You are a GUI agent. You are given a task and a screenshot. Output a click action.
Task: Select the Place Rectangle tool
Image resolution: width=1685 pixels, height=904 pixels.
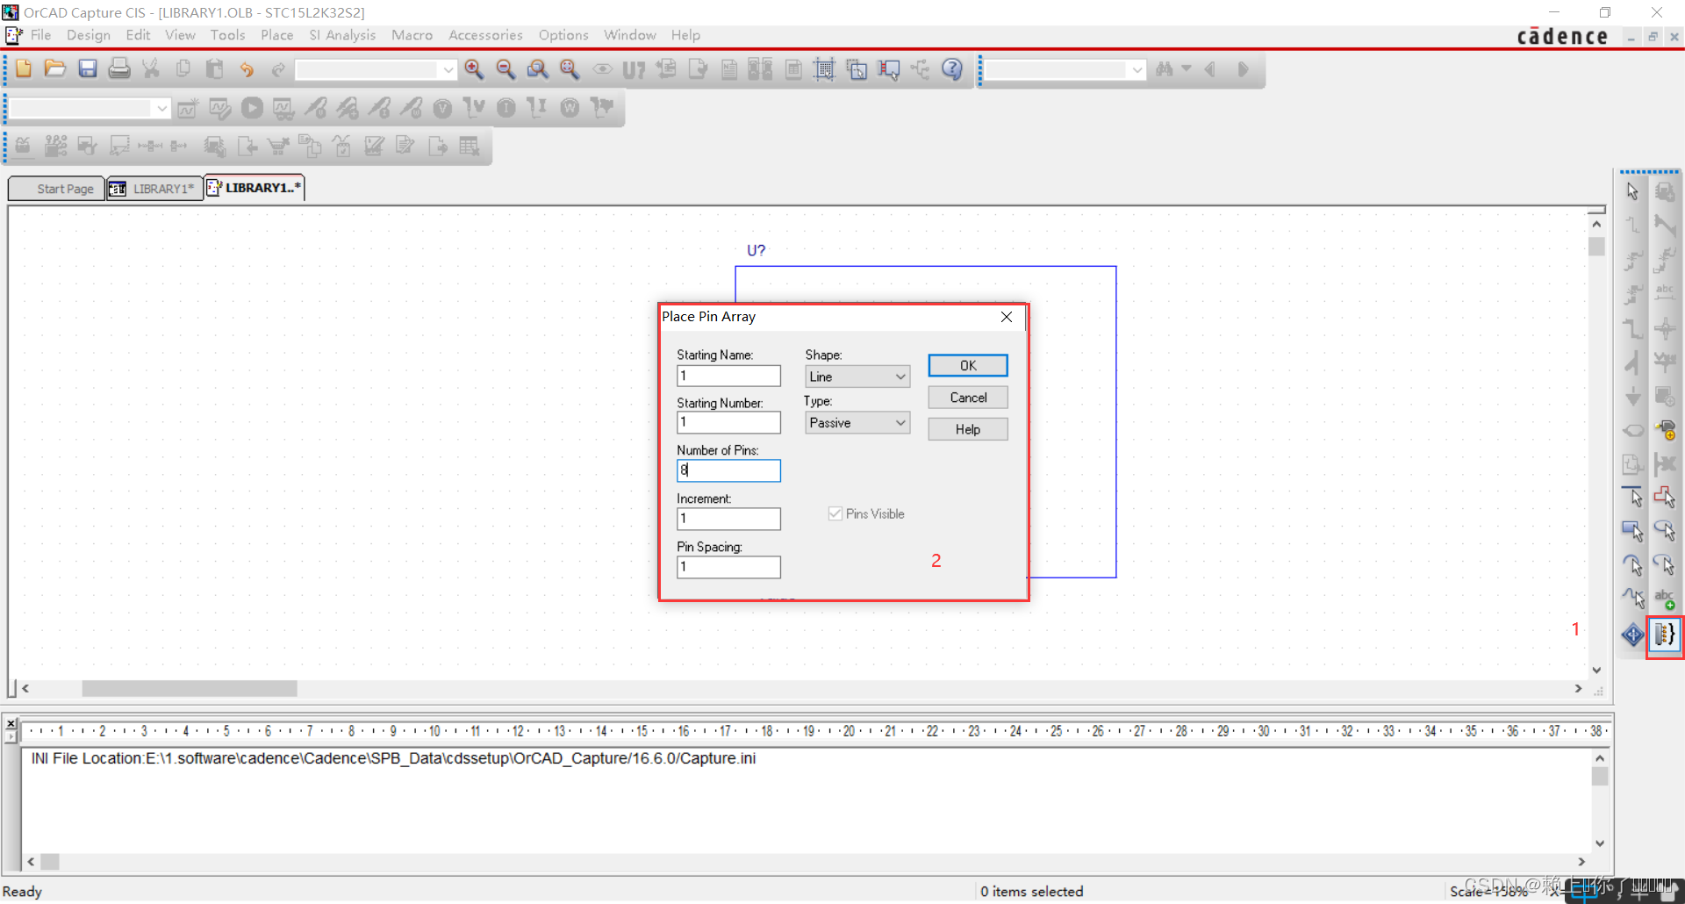(1632, 531)
